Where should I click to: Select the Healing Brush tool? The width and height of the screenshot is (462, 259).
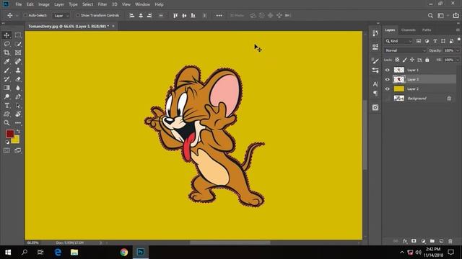pyautogui.click(x=18, y=61)
